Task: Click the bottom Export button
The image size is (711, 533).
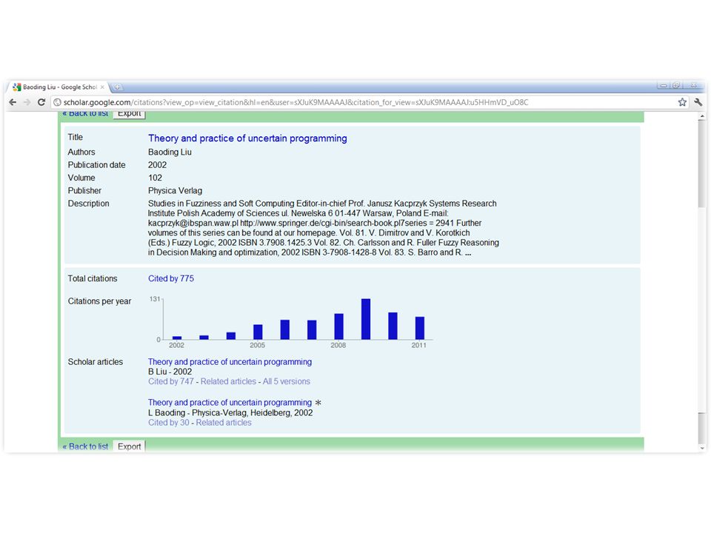Action: tap(129, 446)
